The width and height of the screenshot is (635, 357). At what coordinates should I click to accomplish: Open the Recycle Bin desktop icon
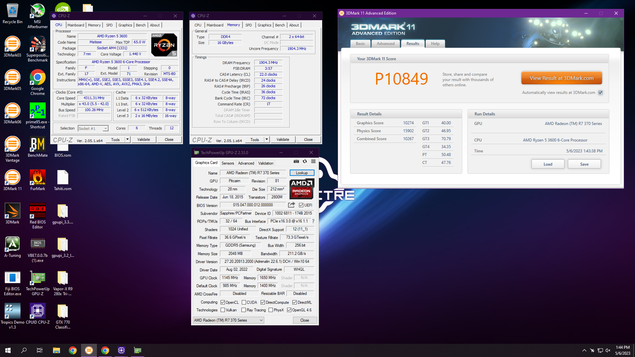12,14
